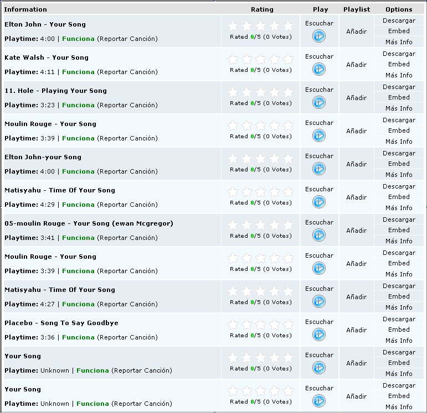Click Descargar for Matisyahu 4:27 track
Viewport: 427px width, 413px height.
(x=399, y=286)
